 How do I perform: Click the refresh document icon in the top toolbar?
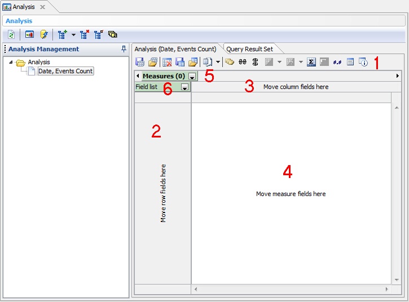click(11, 35)
